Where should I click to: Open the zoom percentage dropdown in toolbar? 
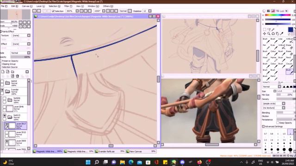click(77, 11)
